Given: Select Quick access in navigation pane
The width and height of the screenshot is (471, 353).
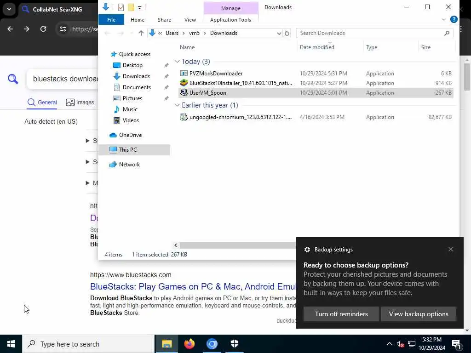Looking at the screenshot, I should 135,54.
